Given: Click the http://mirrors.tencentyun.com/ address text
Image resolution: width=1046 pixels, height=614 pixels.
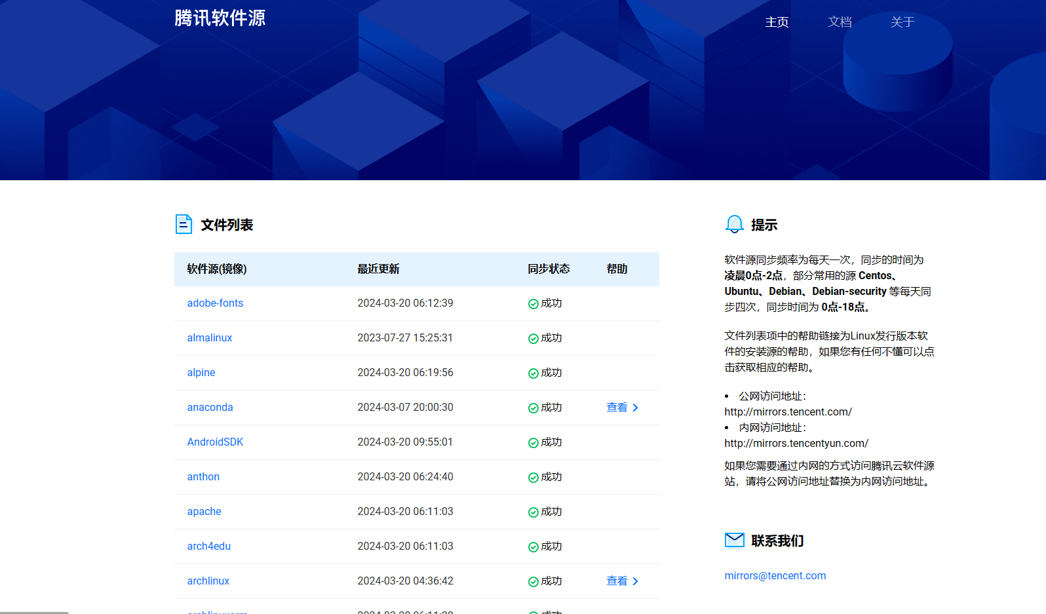Looking at the screenshot, I should pyautogui.click(x=796, y=443).
